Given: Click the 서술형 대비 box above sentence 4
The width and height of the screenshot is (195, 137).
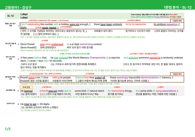Looking at the screenshot, I should pos(177,74).
